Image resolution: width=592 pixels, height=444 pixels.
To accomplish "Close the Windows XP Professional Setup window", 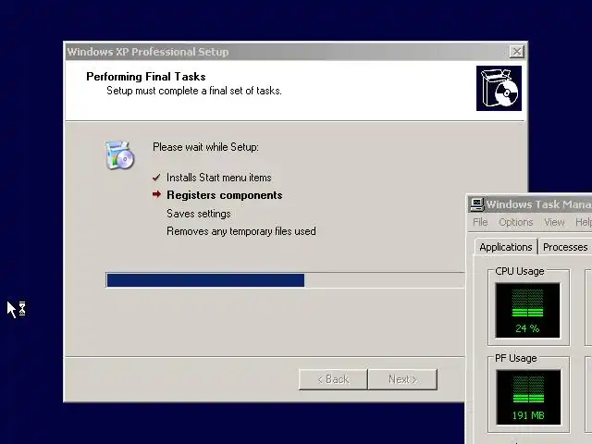I will (x=516, y=52).
